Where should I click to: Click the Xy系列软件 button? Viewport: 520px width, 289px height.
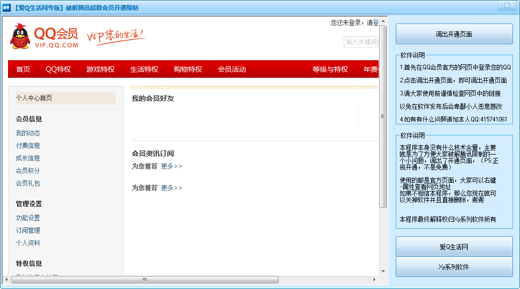[454, 267]
